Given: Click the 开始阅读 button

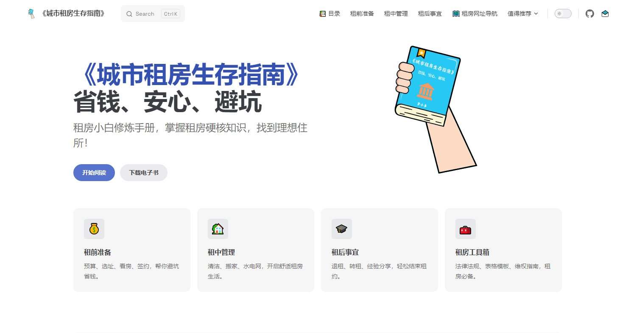Looking at the screenshot, I should pyautogui.click(x=94, y=173).
